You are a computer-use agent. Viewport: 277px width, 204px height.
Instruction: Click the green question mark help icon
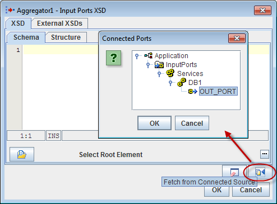(113, 58)
